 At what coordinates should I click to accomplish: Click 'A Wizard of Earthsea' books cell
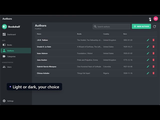tap(89, 47)
